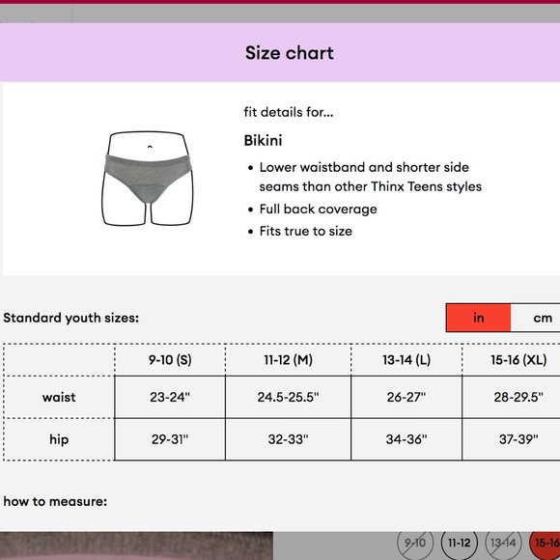
Task: Click the 'Standard youth sizes:' label
Action: click(x=71, y=318)
